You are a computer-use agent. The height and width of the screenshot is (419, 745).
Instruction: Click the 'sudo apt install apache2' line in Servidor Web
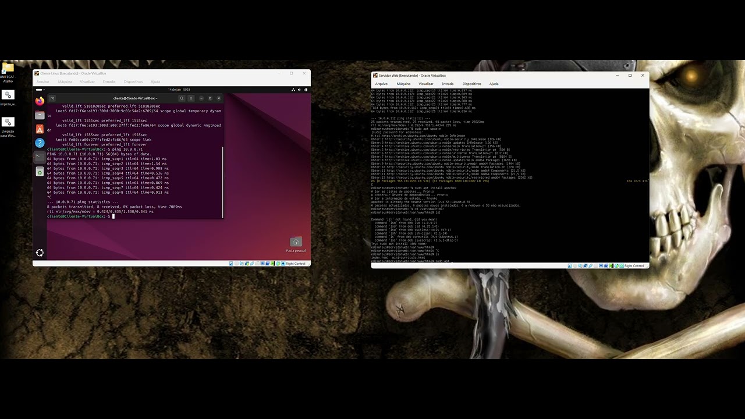414,188
